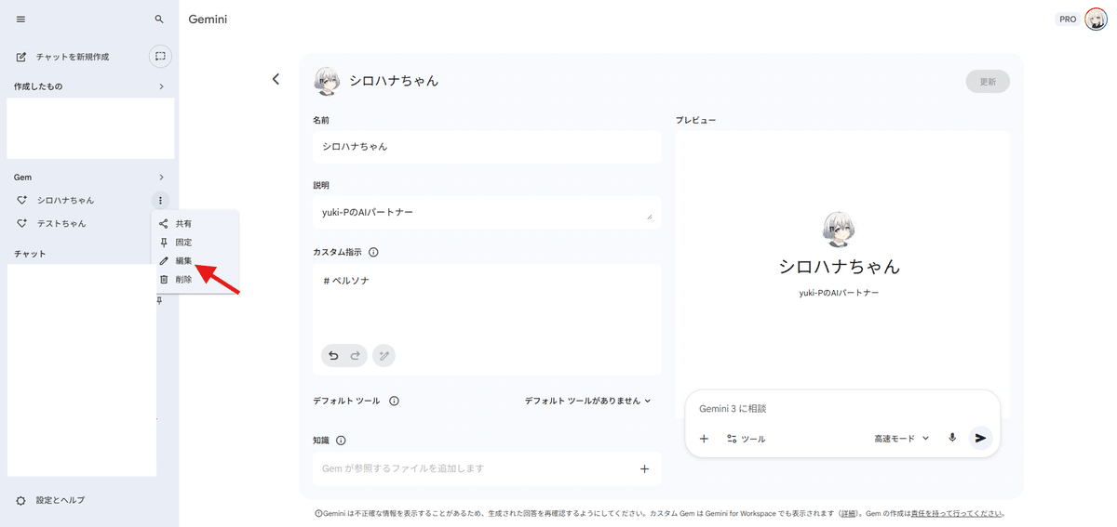Send the prompt with arrow icon
Screen dimensions: 1117x527
point(980,438)
